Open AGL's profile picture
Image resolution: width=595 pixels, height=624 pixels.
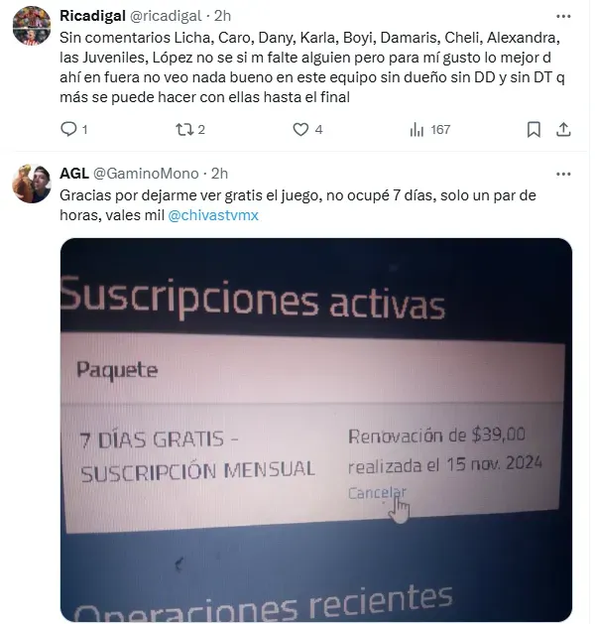pyautogui.click(x=32, y=184)
